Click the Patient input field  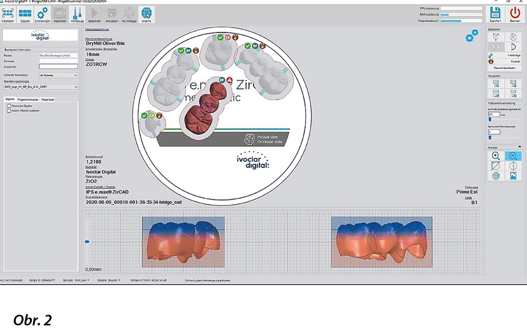(x=58, y=55)
